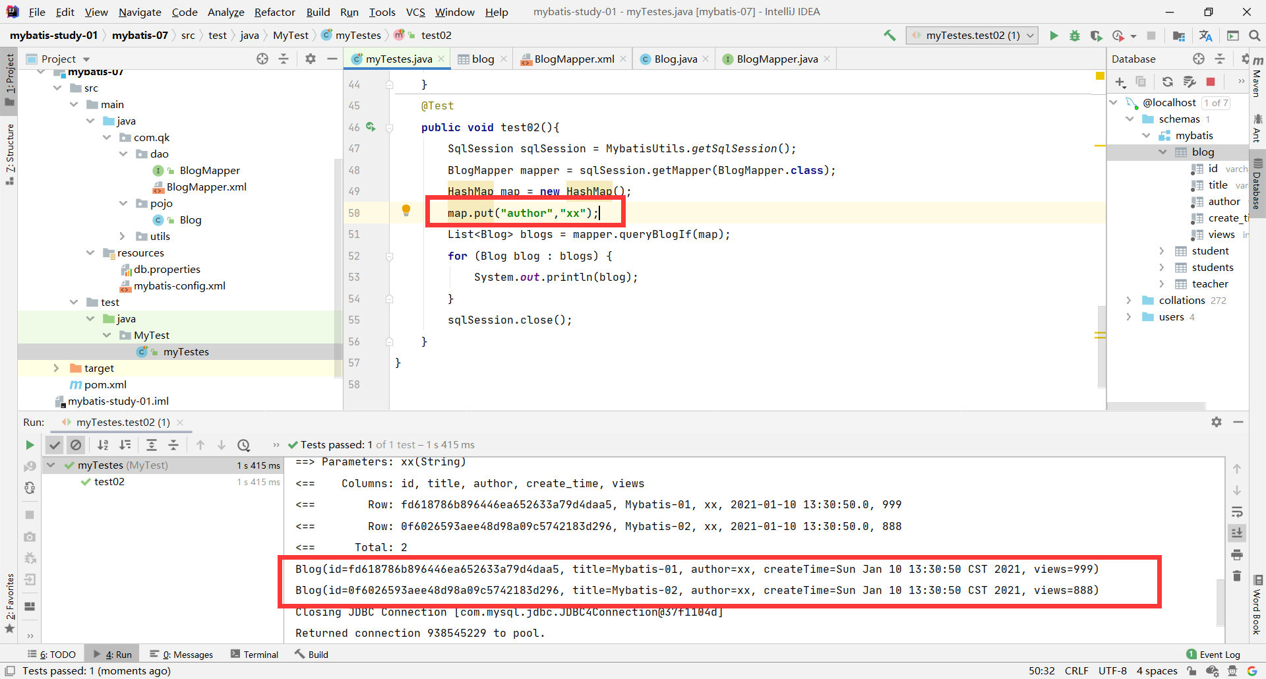Open the Refactor menu
Image resolution: width=1266 pixels, height=679 pixels.
(274, 12)
